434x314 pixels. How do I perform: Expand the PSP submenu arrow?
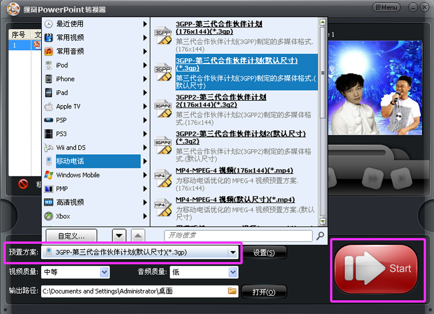(x=145, y=120)
